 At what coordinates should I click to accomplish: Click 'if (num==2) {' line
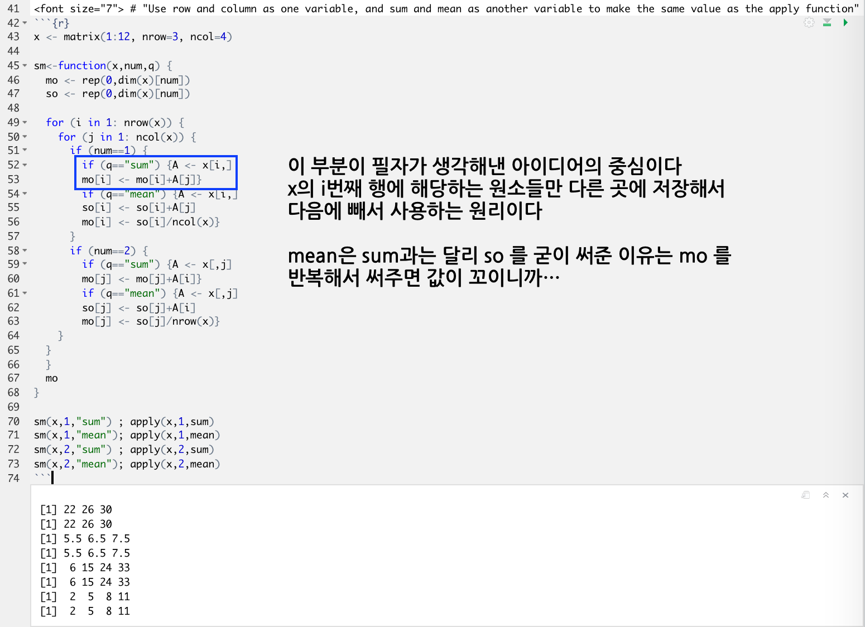(x=109, y=251)
